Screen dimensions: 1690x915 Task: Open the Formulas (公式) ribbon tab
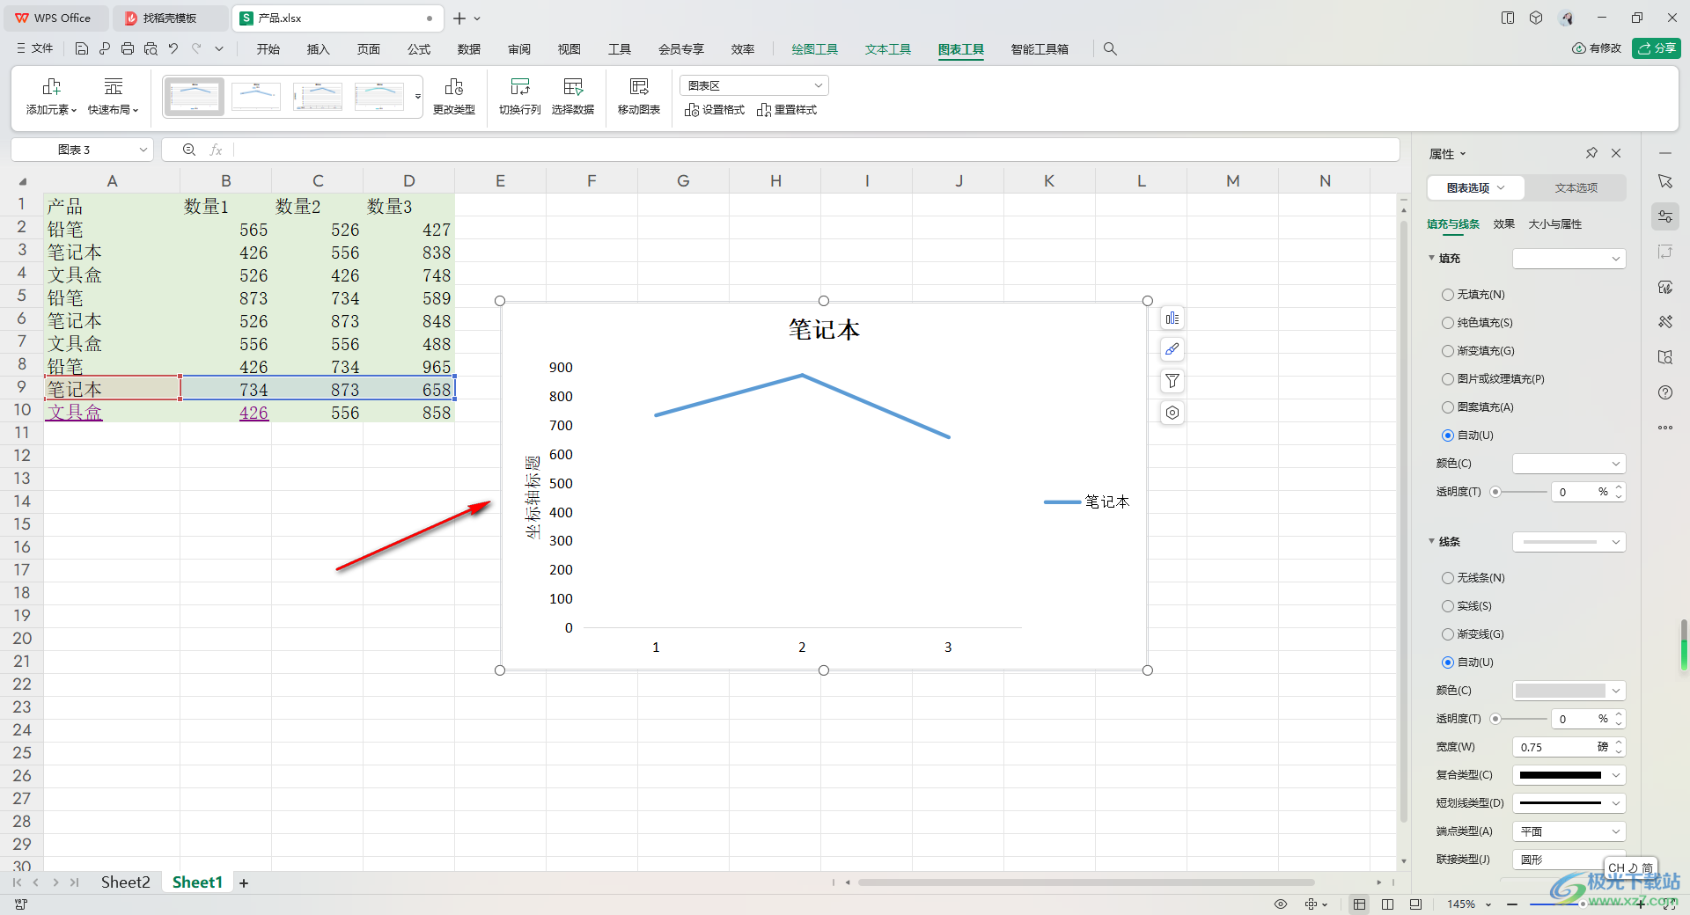tap(419, 49)
